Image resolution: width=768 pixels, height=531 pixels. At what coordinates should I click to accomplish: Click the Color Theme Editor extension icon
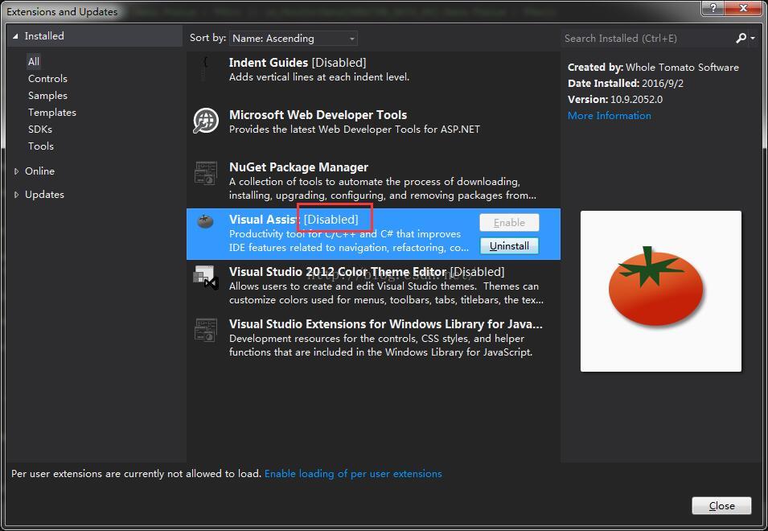pyautogui.click(x=206, y=278)
